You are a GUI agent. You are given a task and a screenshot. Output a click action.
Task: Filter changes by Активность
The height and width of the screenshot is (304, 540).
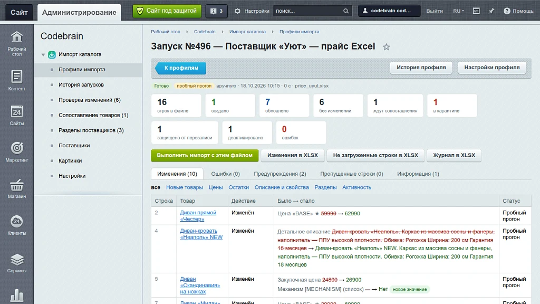pyautogui.click(x=357, y=187)
